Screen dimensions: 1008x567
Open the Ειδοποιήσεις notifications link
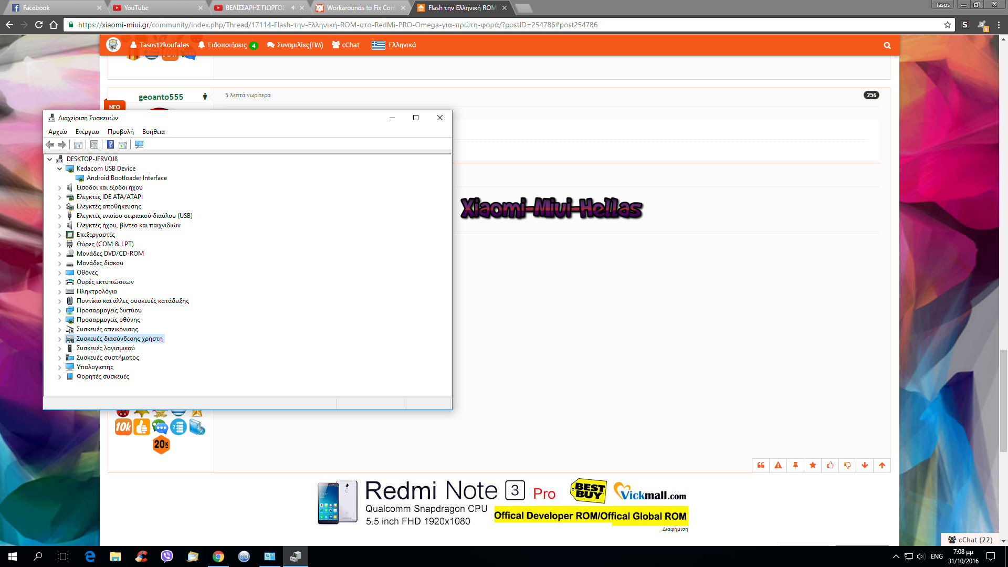(227, 45)
